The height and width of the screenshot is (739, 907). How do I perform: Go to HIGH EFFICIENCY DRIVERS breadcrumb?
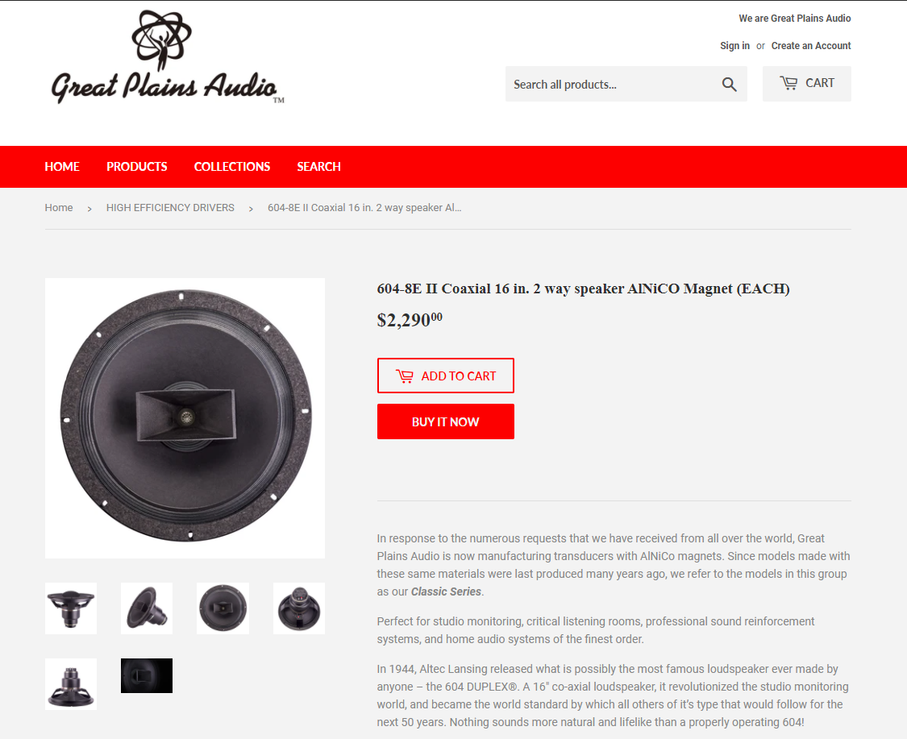click(x=170, y=208)
